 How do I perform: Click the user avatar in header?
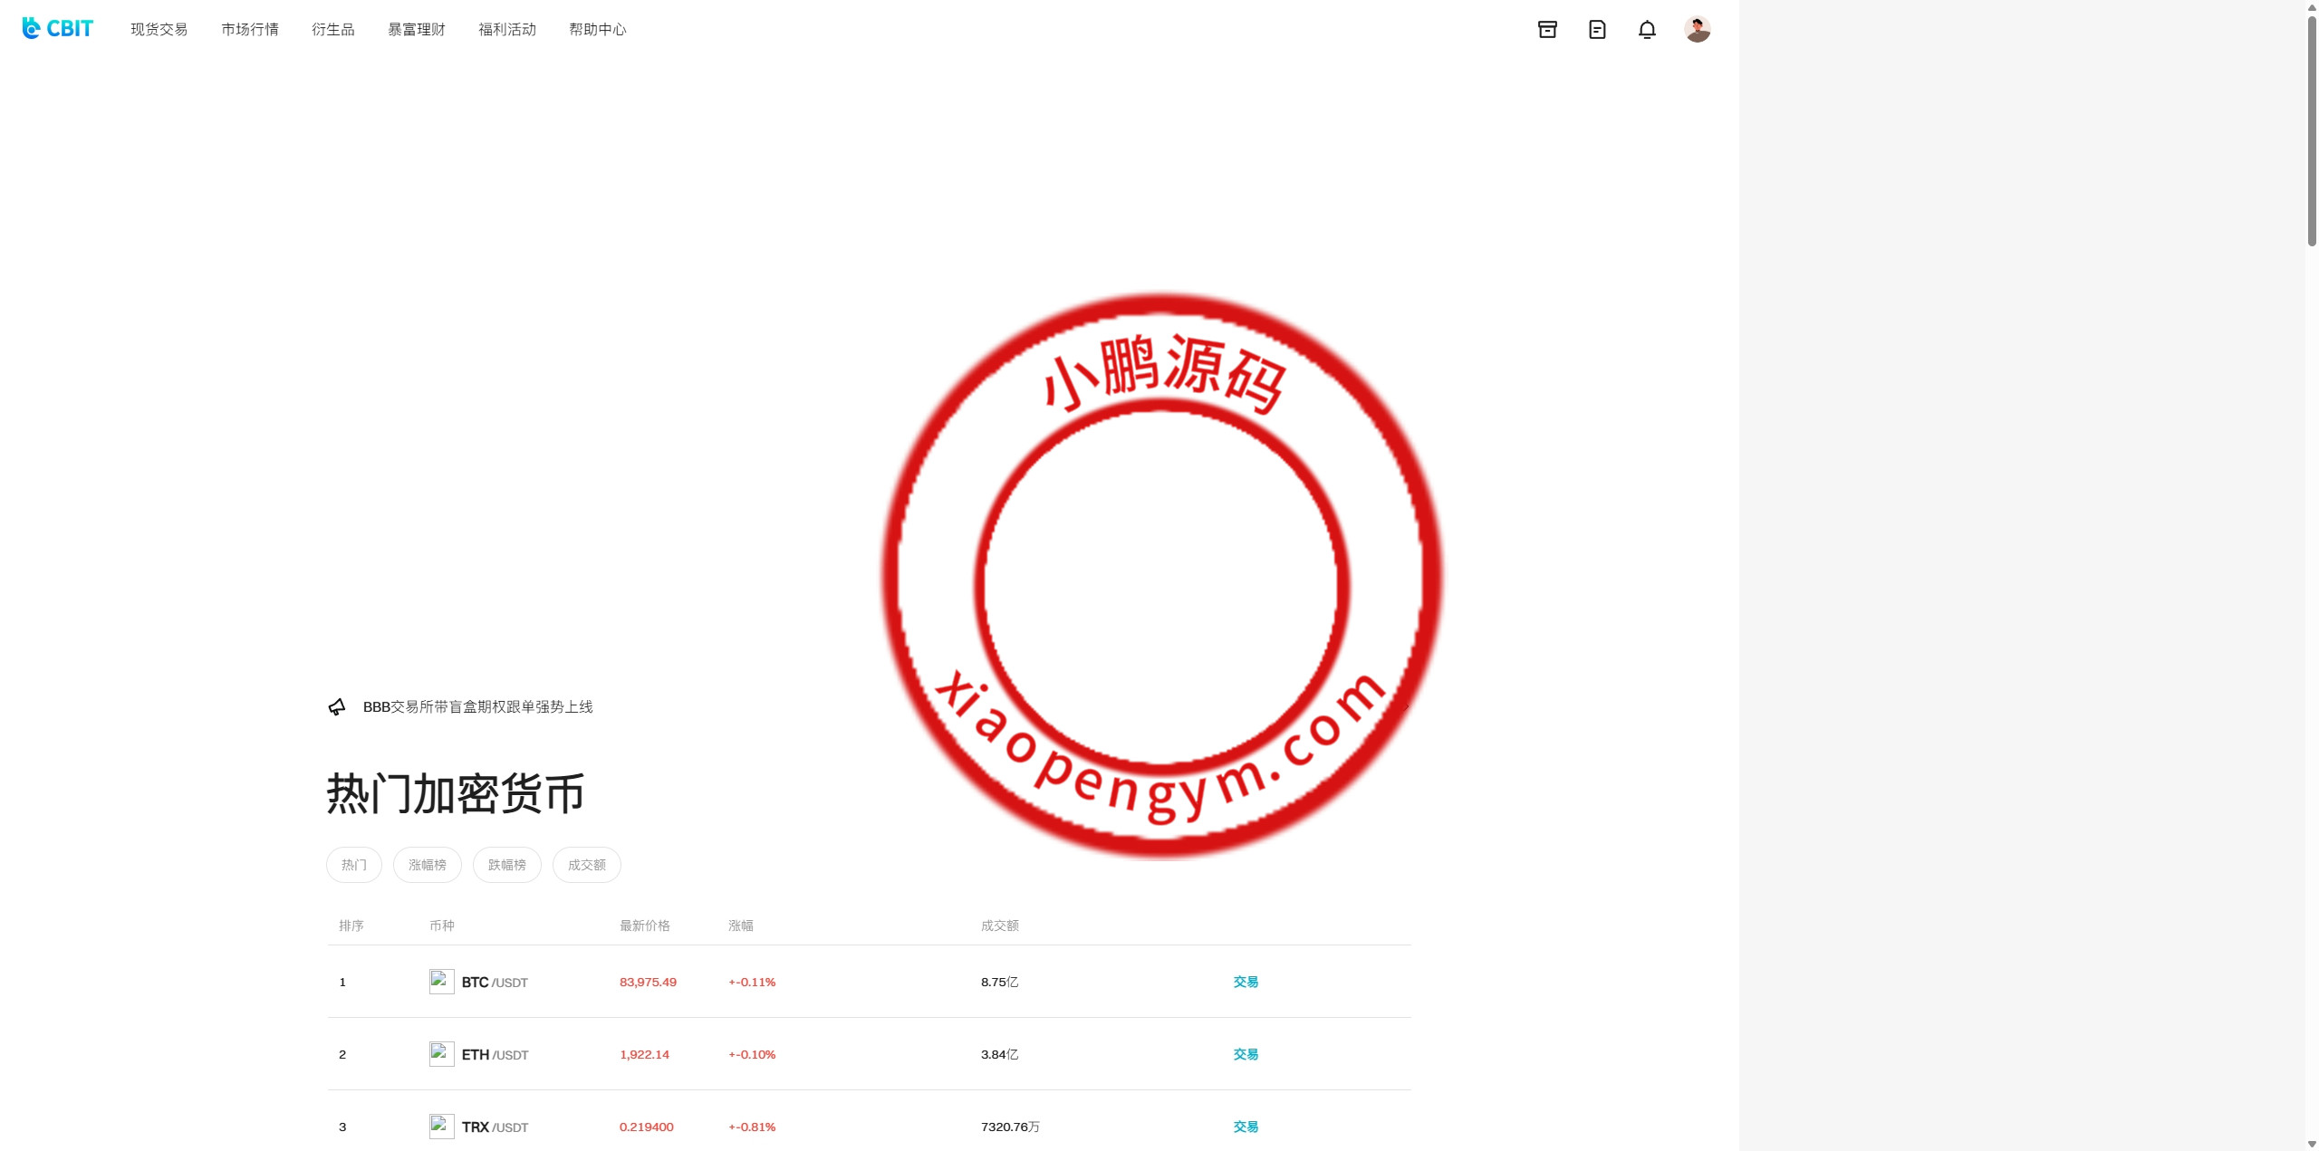1697,30
